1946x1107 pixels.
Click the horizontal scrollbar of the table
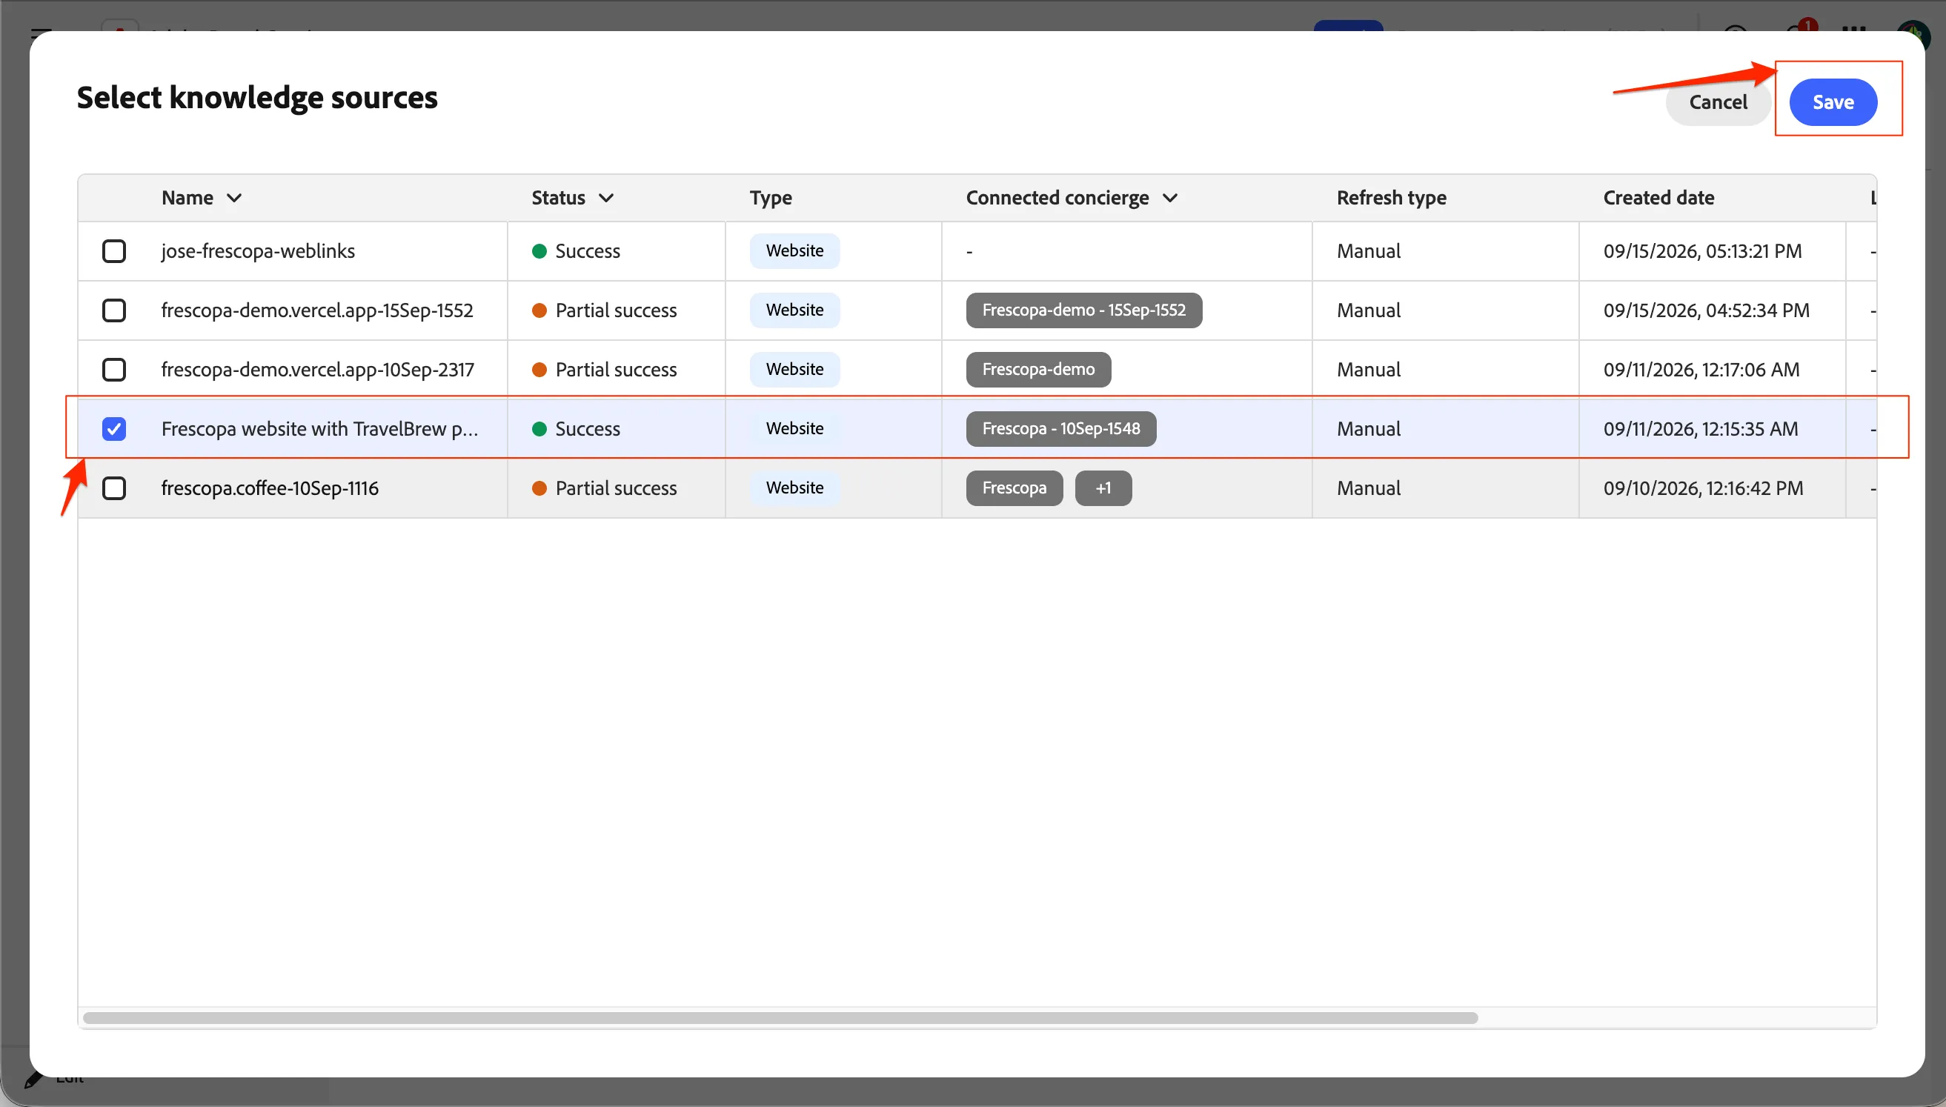(780, 1018)
